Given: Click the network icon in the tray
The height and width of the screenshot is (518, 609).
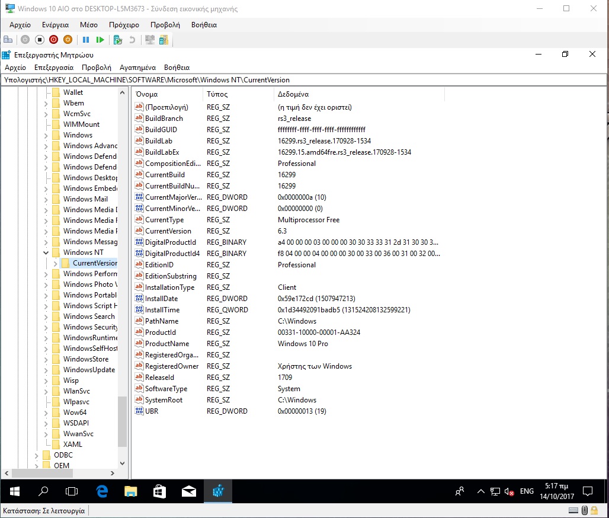Looking at the screenshot, I should [495, 491].
